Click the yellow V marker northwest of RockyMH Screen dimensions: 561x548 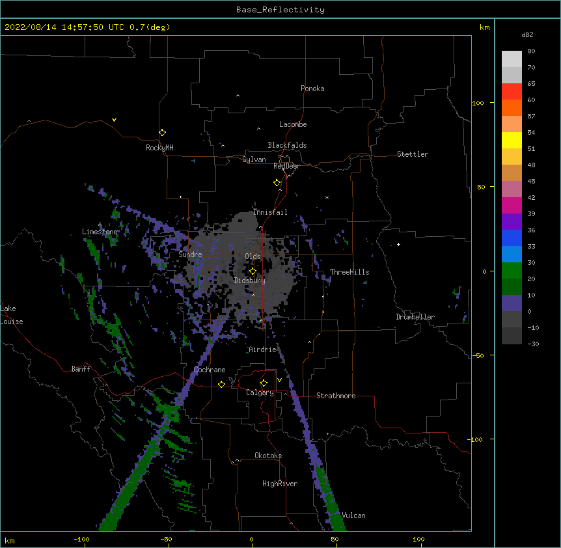click(x=114, y=120)
